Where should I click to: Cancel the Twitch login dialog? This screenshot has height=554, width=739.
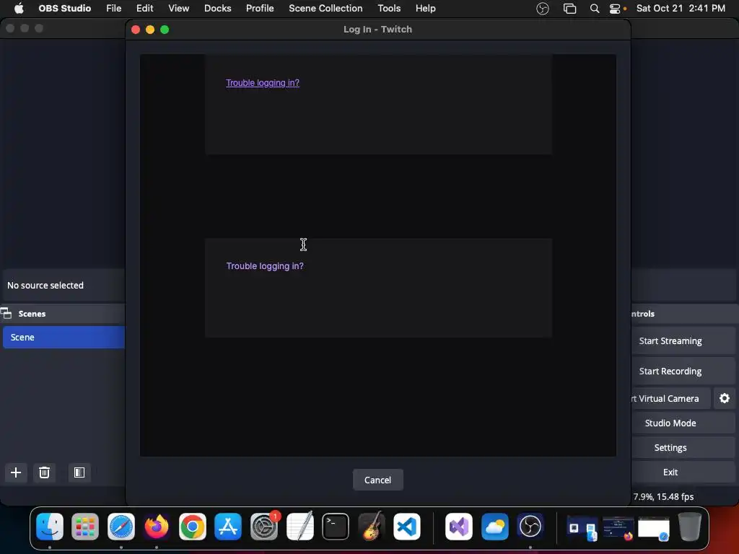coord(377,480)
